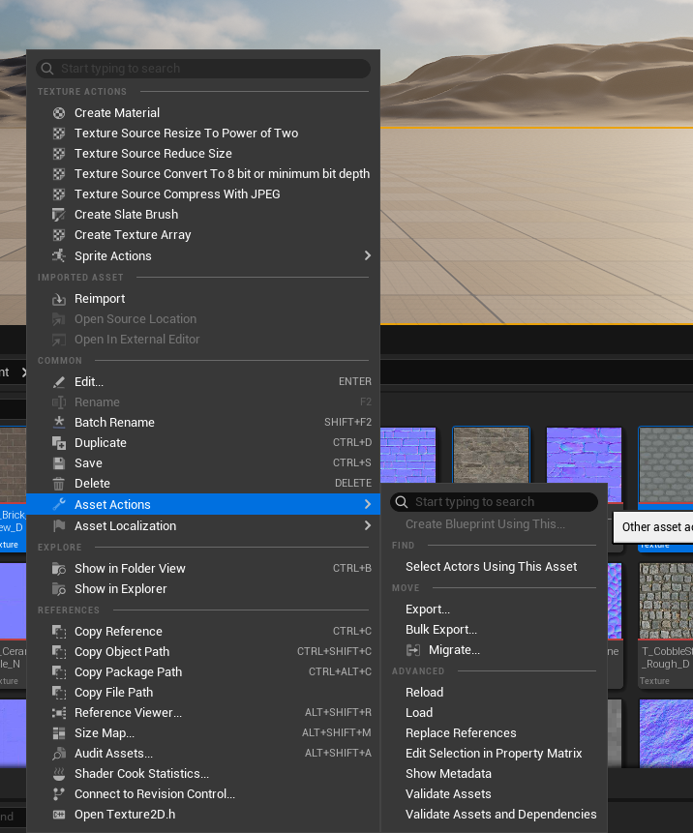The height and width of the screenshot is (833, 693).
Task: Expand the Sprite Actions submenu arrow
Action: pos(368,256)
